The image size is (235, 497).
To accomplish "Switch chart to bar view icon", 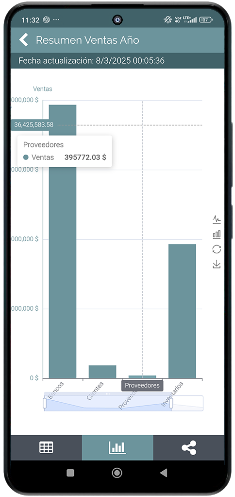I will (x=217, y=234).
